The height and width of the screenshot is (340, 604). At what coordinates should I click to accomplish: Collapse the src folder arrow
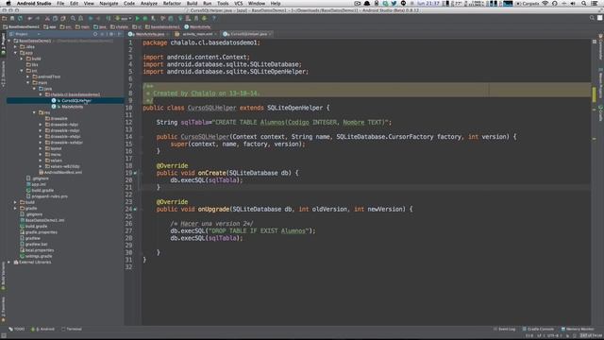coord(22,71)
